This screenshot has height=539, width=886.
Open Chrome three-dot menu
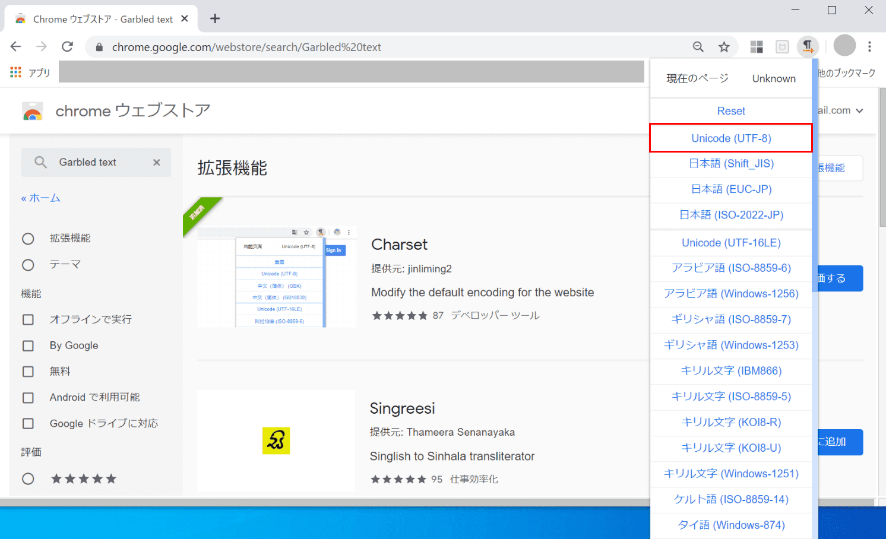tap(869, 46)
